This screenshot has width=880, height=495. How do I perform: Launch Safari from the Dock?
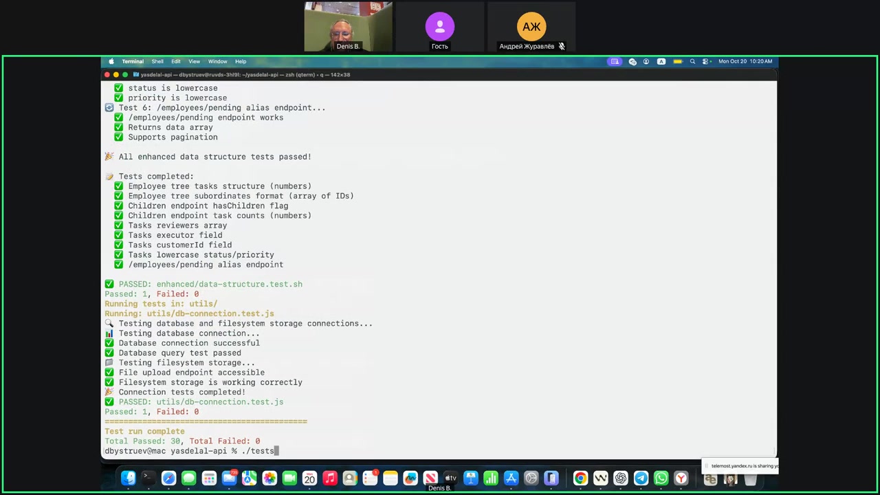click(x=168, y=478)
